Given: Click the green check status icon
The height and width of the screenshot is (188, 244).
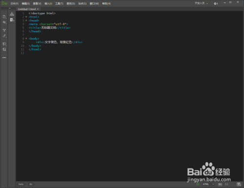Looking at the screenshot, I should point(198,184).
